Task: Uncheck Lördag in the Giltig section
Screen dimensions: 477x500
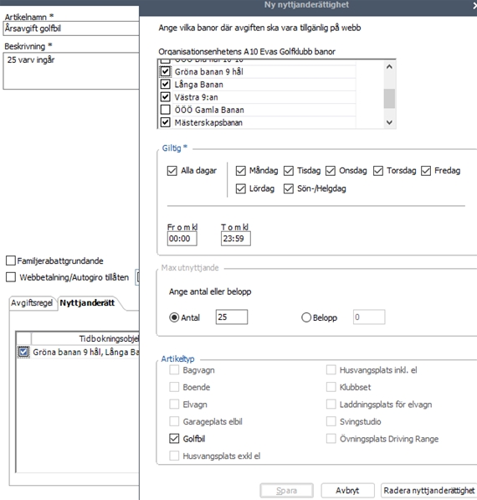Action: click(241, 188)
